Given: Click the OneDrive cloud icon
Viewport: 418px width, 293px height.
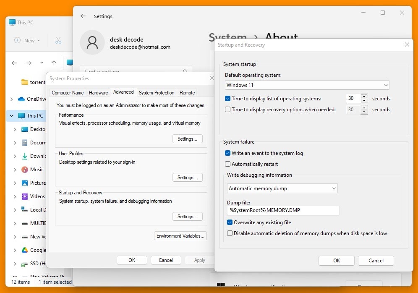Looking at the screenshot, I should [x=21, y=99].
